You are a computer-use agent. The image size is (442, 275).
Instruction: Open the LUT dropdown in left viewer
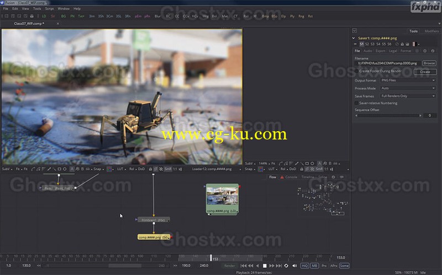click(x=121, y=169)
